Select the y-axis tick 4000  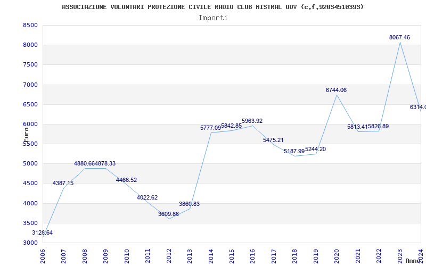[30, 203]
